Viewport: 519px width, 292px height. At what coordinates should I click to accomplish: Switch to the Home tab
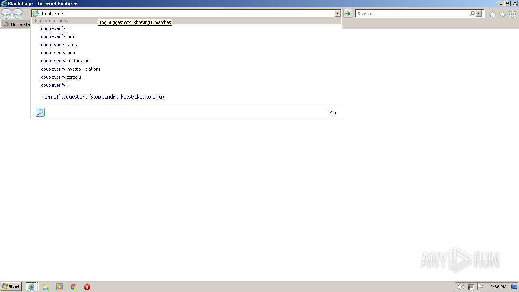click(x=16, y=24)
